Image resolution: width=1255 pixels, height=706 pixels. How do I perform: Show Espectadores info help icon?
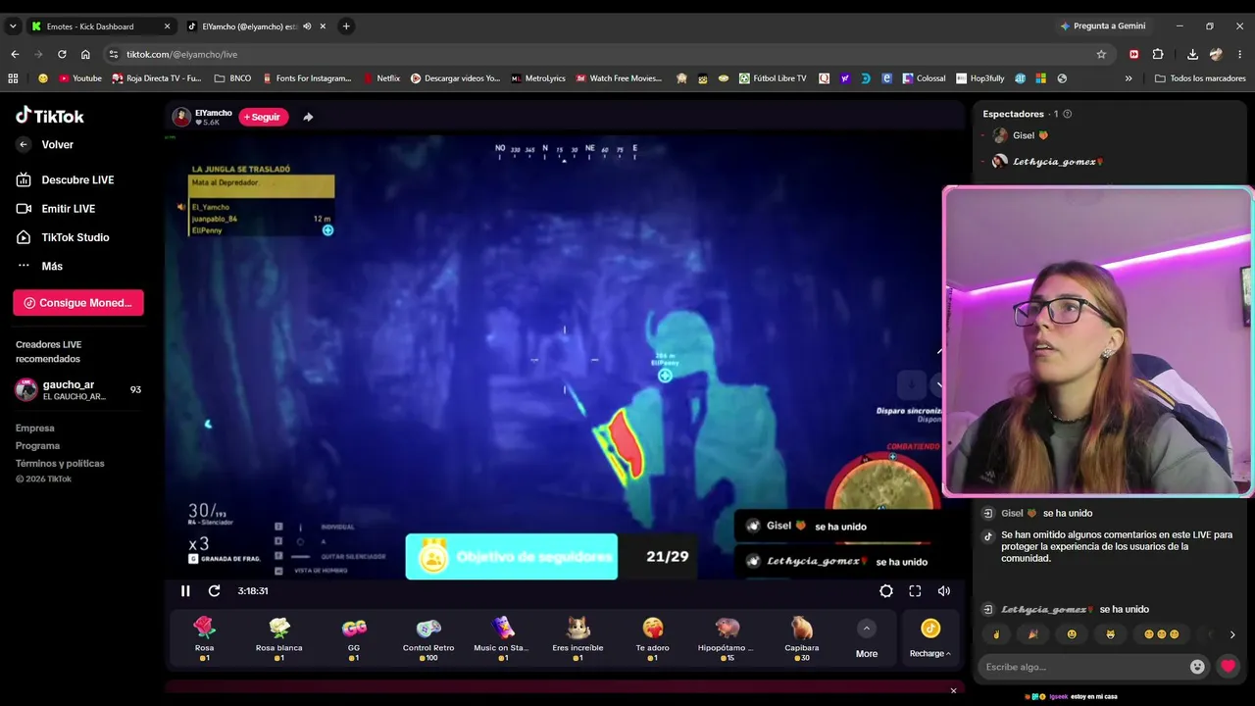point(1068,114)
